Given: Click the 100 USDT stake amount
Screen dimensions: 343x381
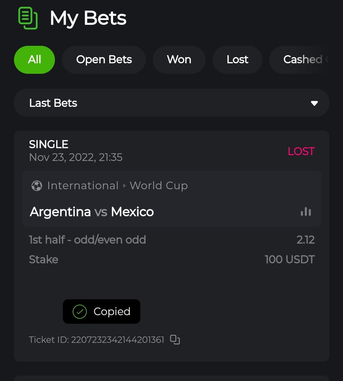Looking at the screenshot, I should [290, 260].
